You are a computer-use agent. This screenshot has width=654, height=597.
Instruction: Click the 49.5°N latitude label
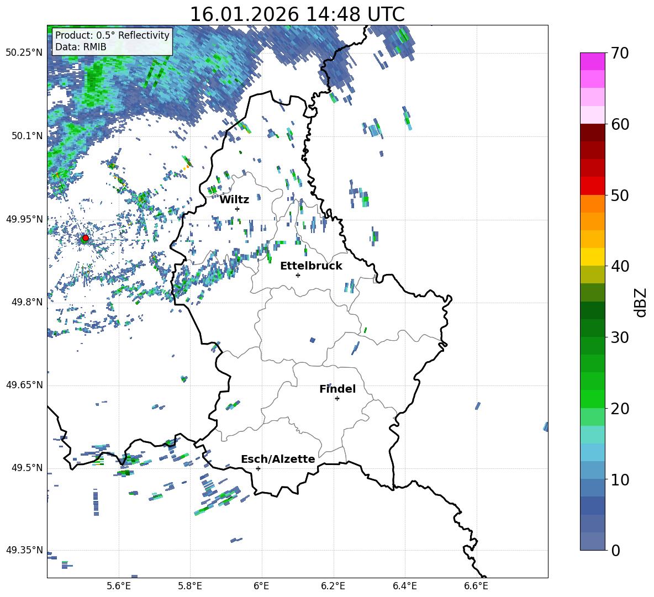[27, 468]
